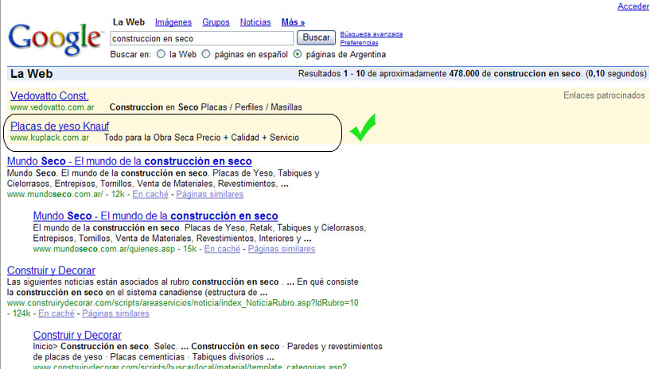Click the Google logo
This screenshot has width=654, height=369.
click(x=55, y=39)
